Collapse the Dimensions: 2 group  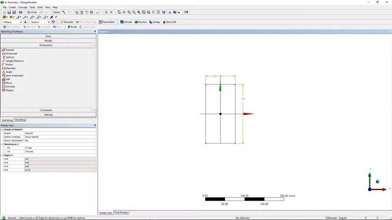tap(2, 144)
